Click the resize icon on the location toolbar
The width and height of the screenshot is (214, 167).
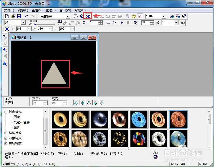coord(7,29)
